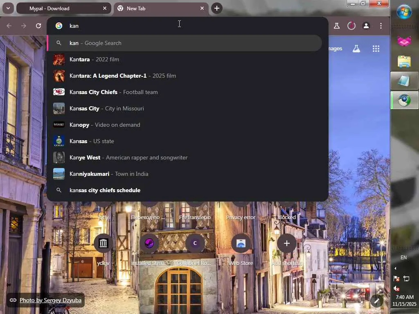This screenshot has width=419, height=314.
Task: Open the Filetransfer.io shortcut label
Action: [195, 218]
